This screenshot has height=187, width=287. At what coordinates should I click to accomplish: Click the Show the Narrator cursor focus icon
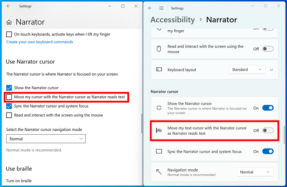(159, 108)
